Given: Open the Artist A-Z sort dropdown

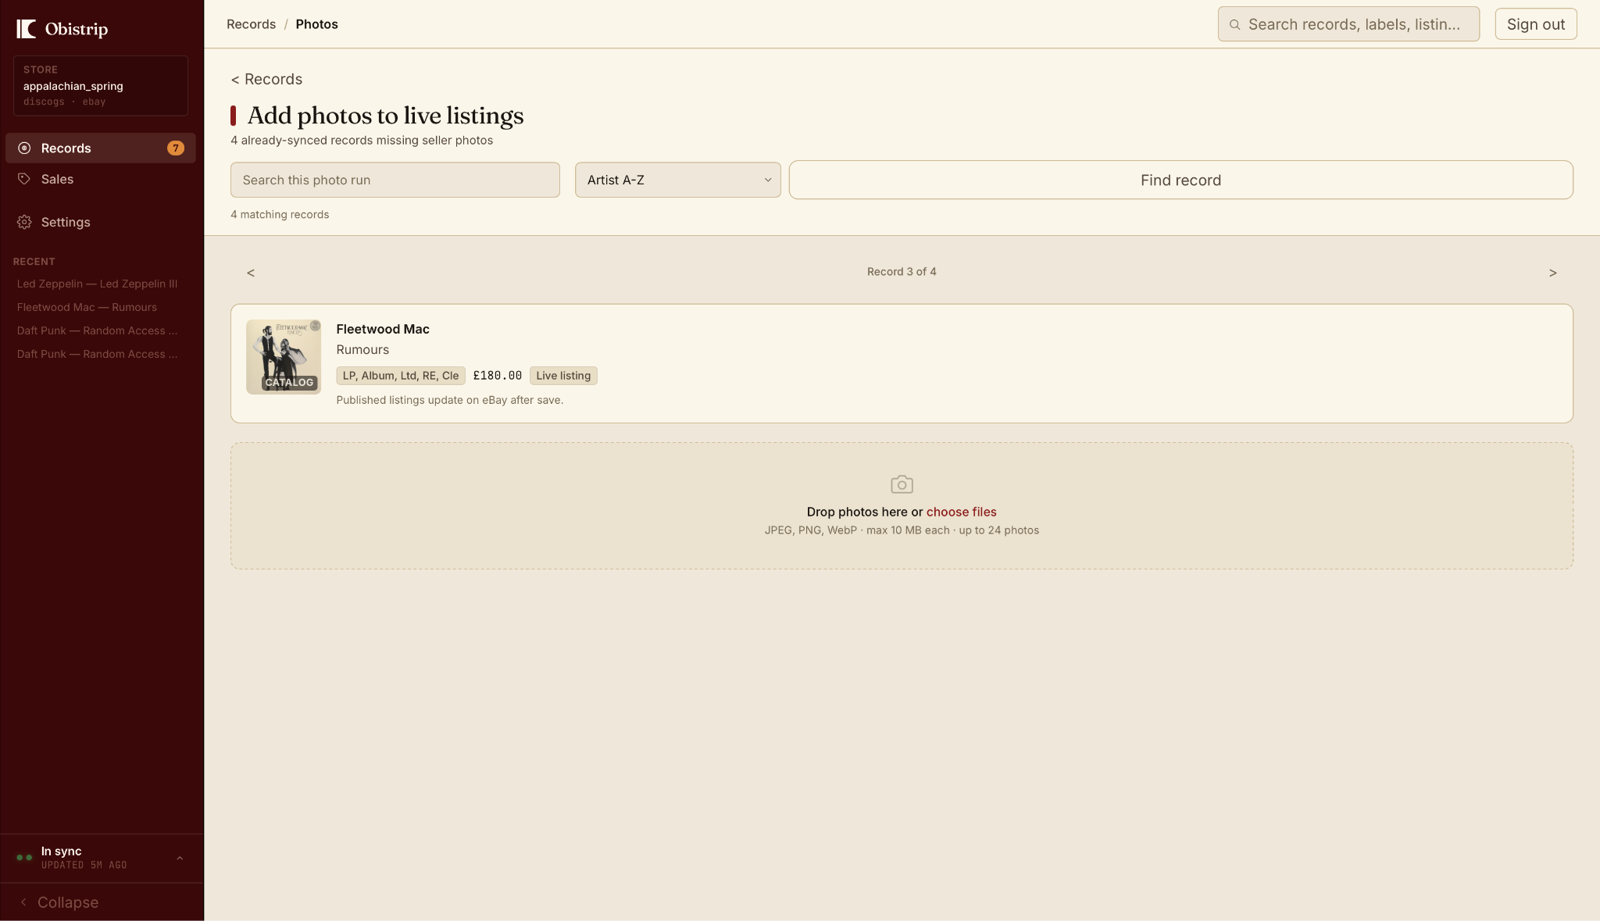Looking at the screenshot, I should click(x=677, y=180).
